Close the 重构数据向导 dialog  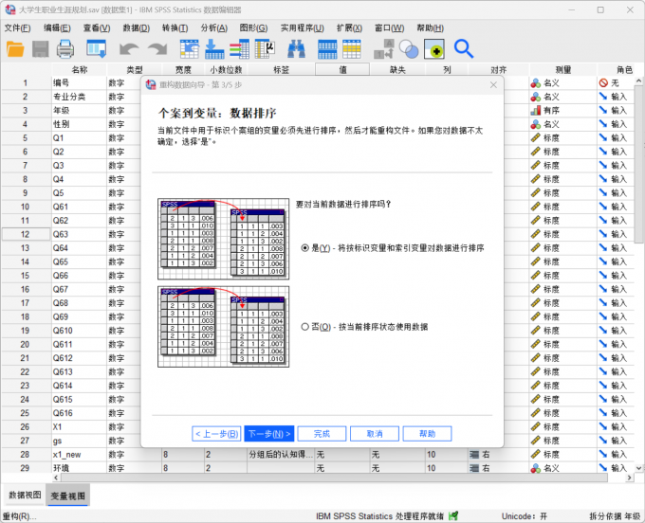click(493, 85)
